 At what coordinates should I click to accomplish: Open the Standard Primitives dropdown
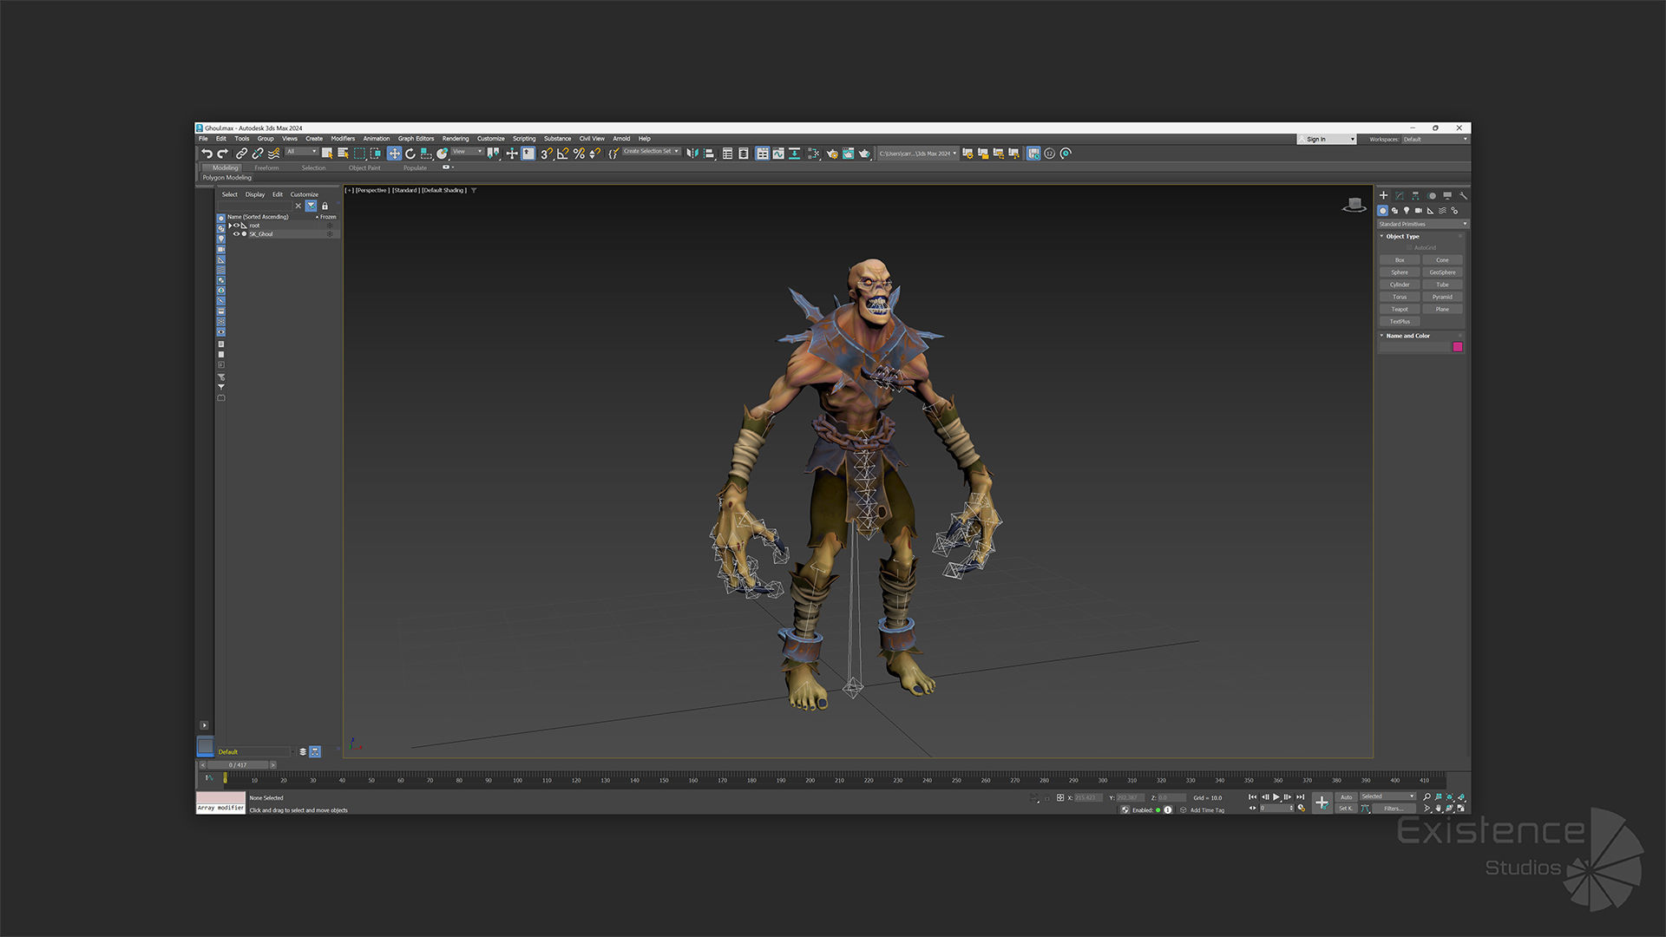pyautogui.click(x=1423, y=224)
